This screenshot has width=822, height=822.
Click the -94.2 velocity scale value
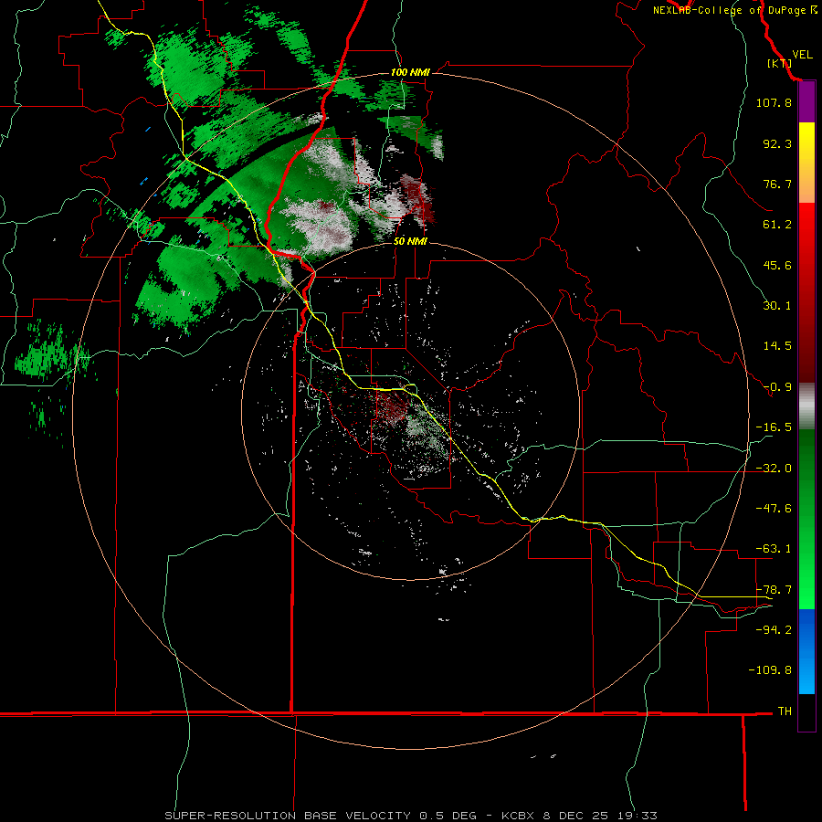click(x=774, y=630)
